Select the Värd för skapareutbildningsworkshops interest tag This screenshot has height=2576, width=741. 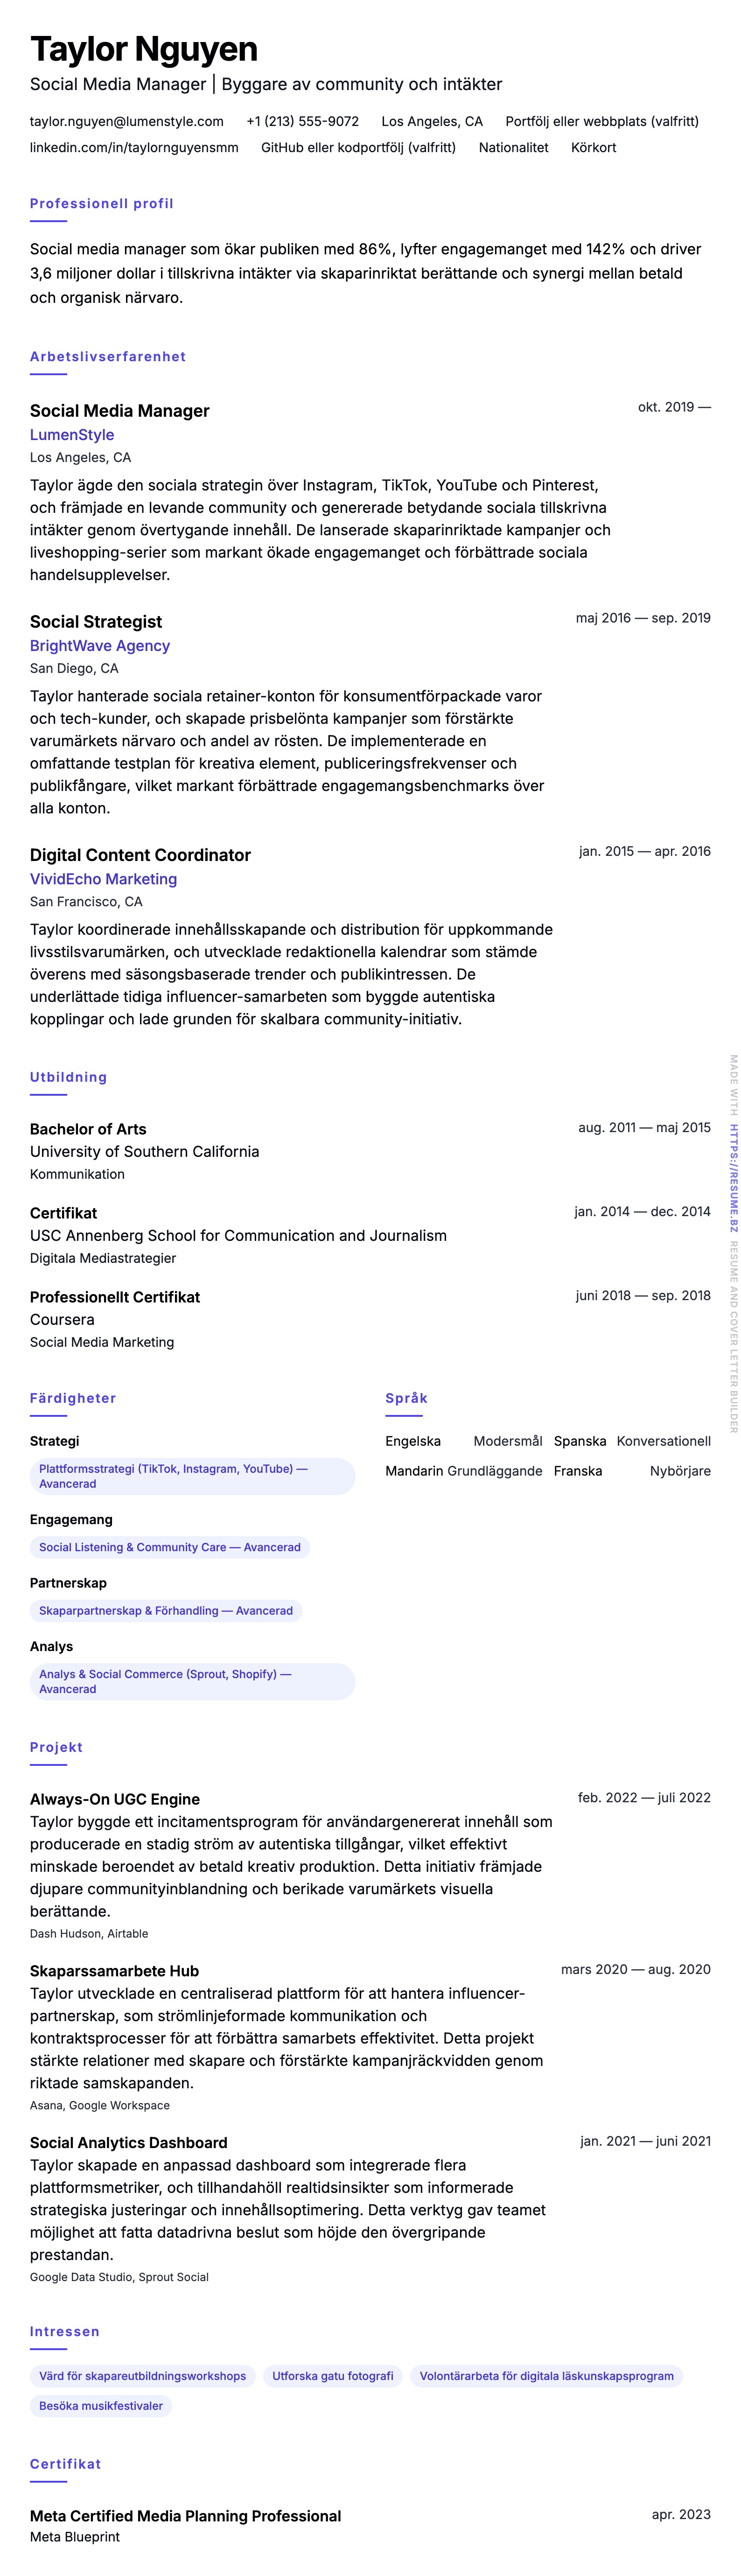142,2376
